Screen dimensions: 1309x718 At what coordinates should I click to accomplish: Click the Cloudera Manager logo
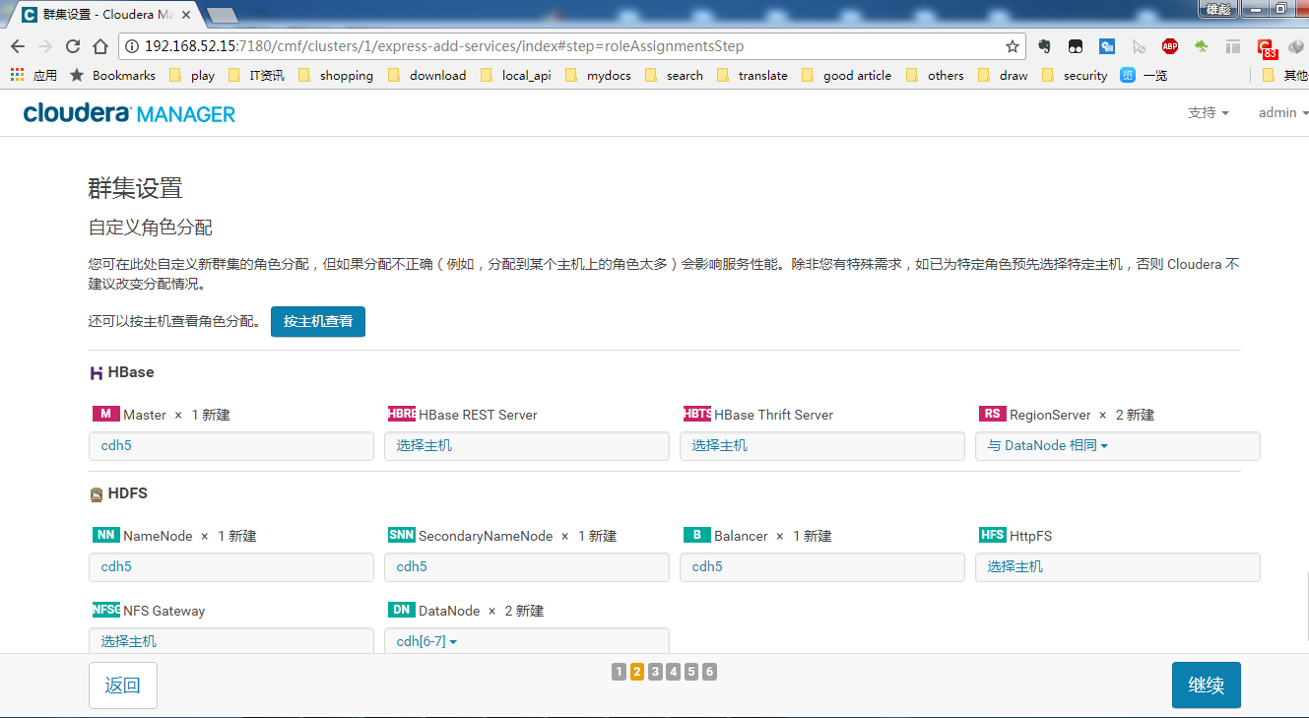(129, 113)
